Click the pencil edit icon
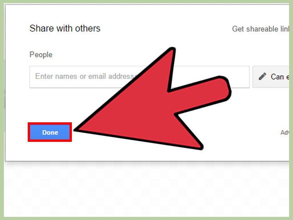Viewport: 293px width, 220px height. (x=263, y=77)
